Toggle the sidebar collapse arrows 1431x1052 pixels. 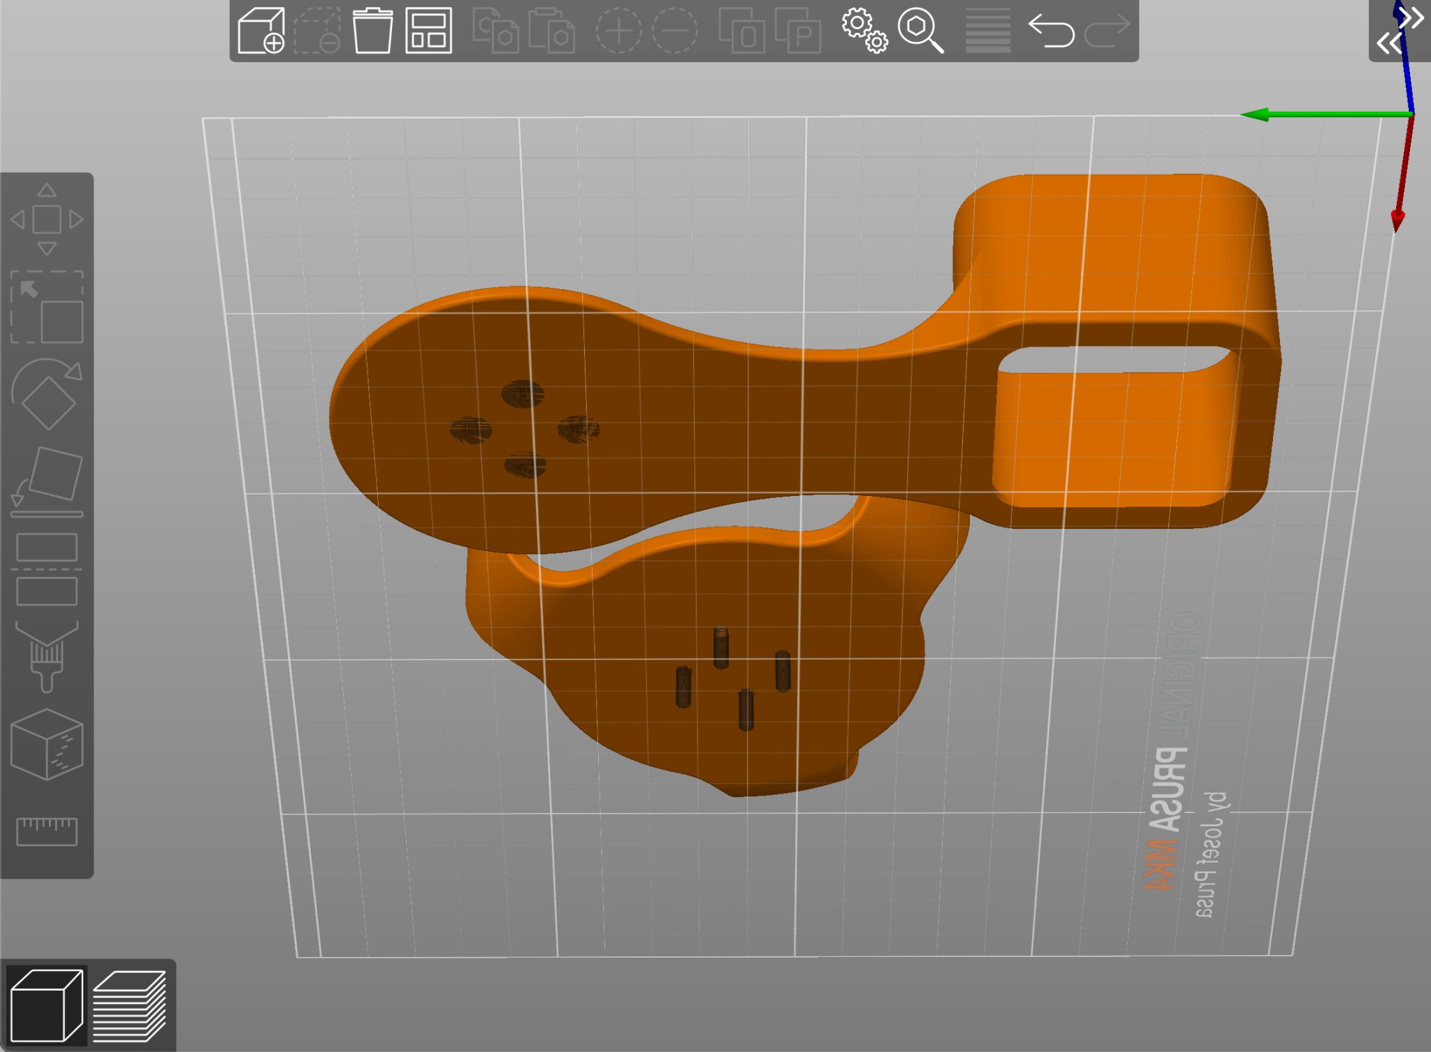click(1400, 31)
